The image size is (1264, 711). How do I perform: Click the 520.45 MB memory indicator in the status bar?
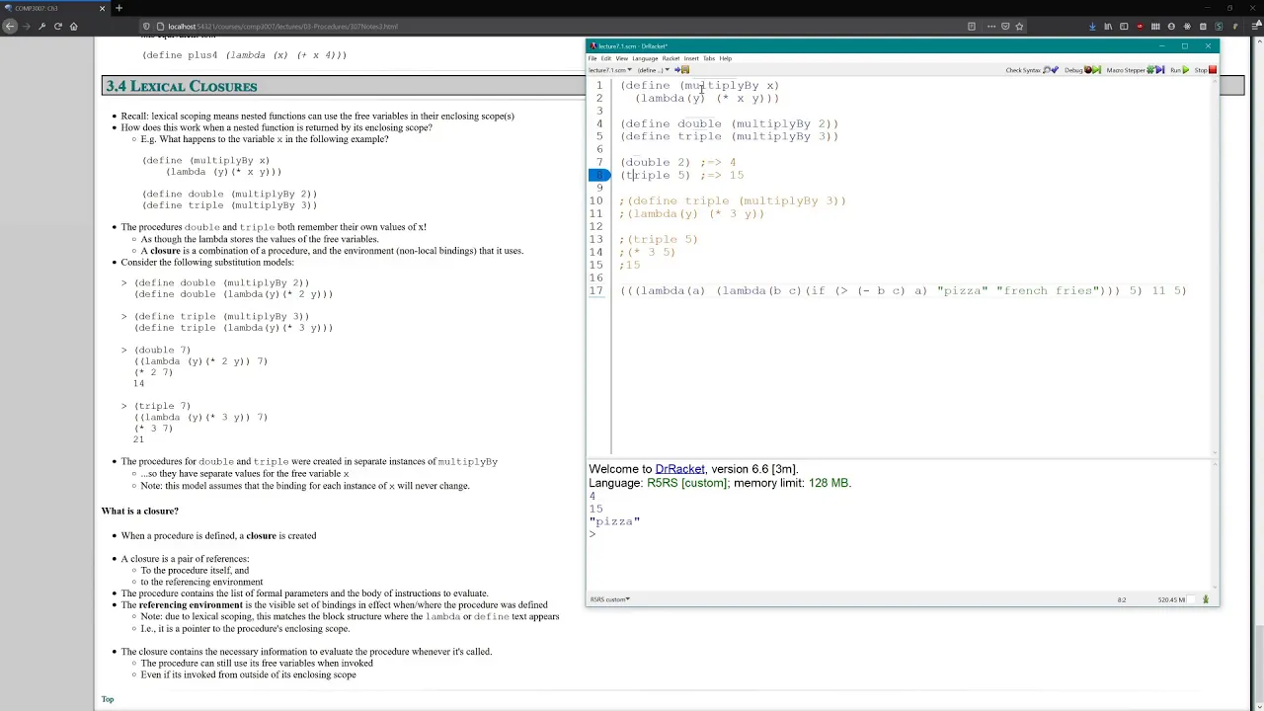point(1171,599)
